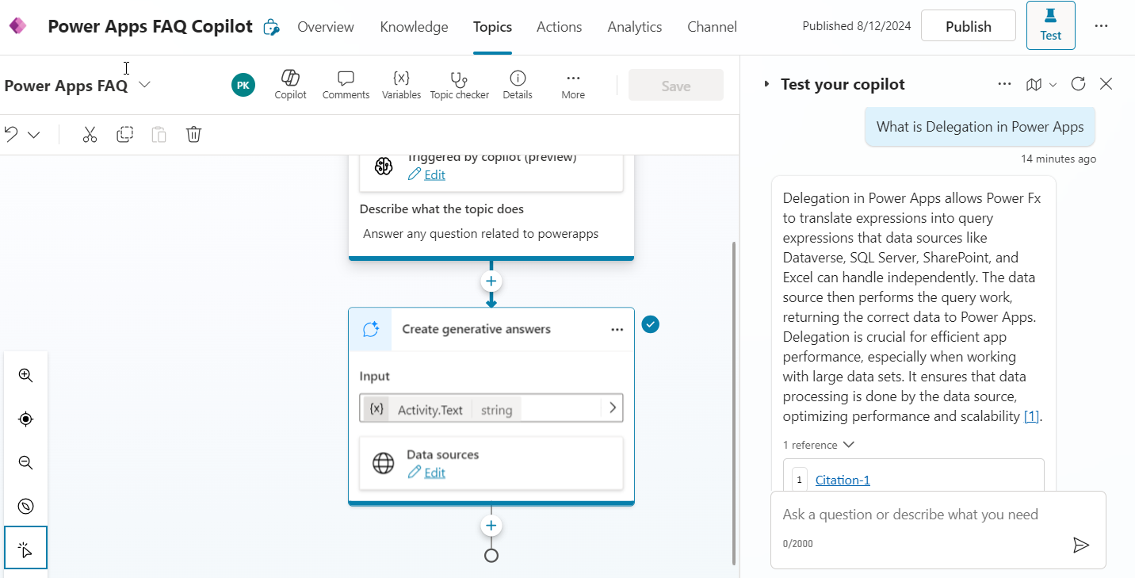Image resolution: width=1135 pixels, height=578 pixels.
Task: Switch to the Analytics tab
Action: coord(634,26)
